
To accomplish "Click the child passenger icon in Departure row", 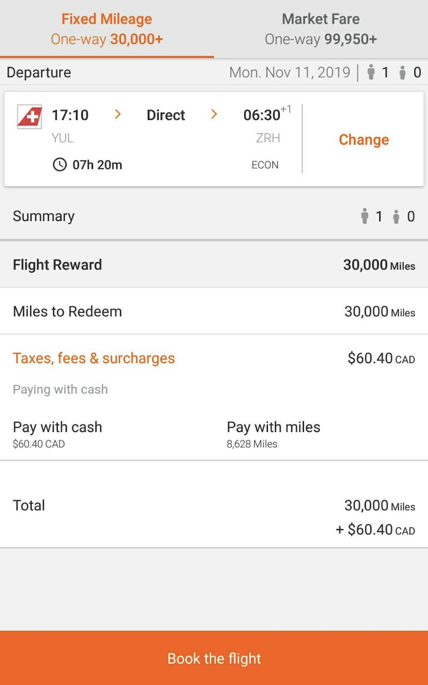I will tap(402, 73).
